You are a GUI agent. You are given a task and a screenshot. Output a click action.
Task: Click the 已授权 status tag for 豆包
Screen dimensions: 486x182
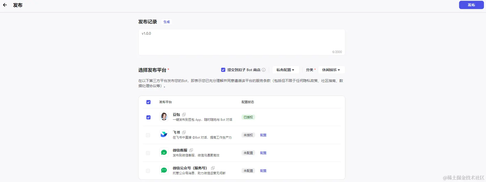point(248,117)
